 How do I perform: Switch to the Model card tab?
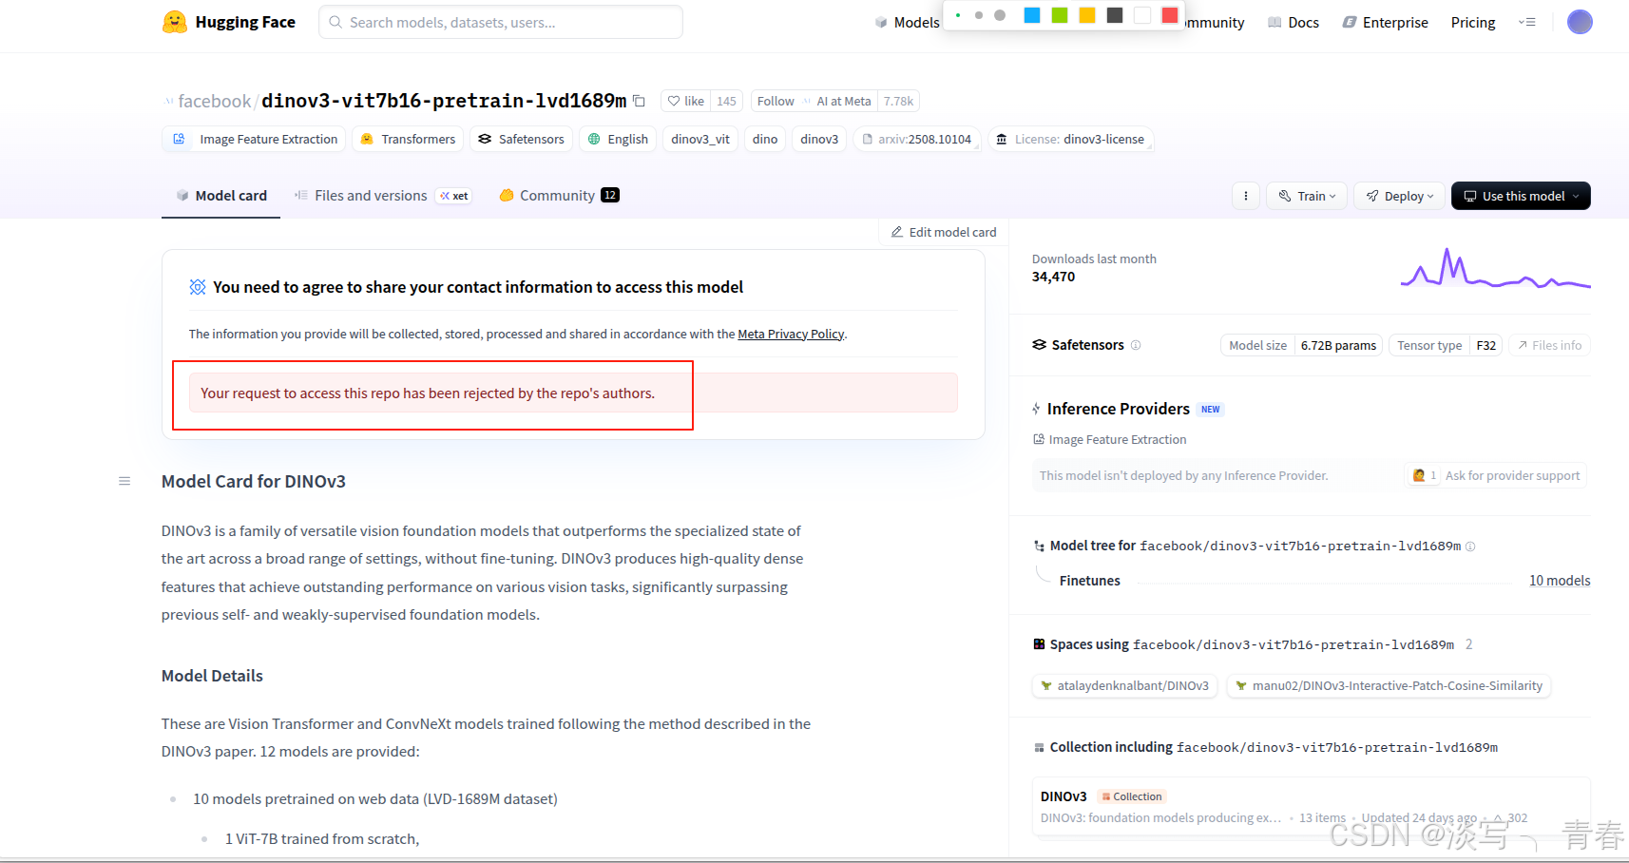point(221,196)
